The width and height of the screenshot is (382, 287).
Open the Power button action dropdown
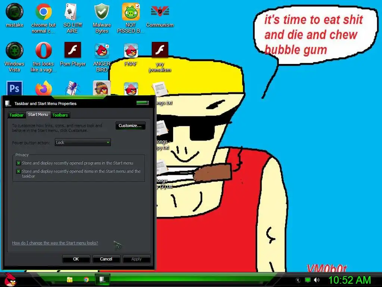(82, 142)
